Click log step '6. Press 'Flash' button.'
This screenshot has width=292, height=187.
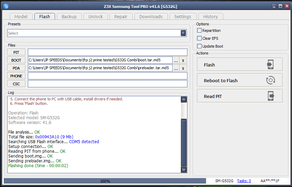tap(29, 103)
